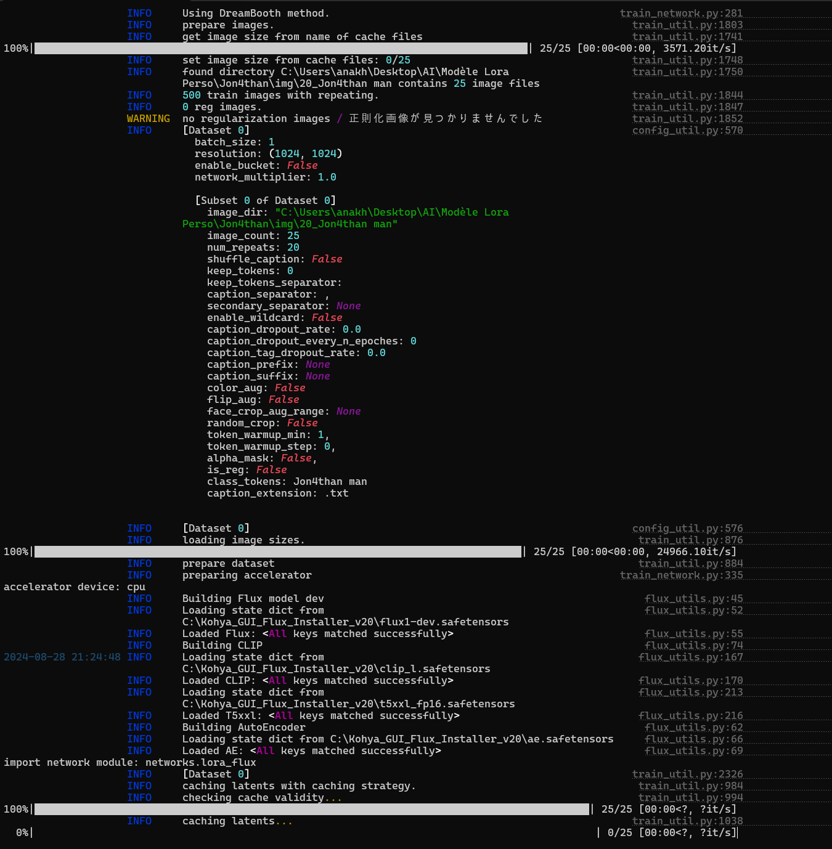Click the progress bar showing 3571.20it/s
This screenshot has height=849, width=832.
click(281, 48)
